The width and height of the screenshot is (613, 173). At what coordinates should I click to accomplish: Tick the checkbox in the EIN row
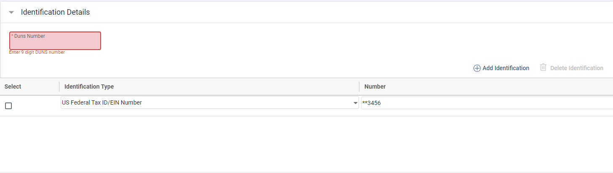tap(8, 106)
